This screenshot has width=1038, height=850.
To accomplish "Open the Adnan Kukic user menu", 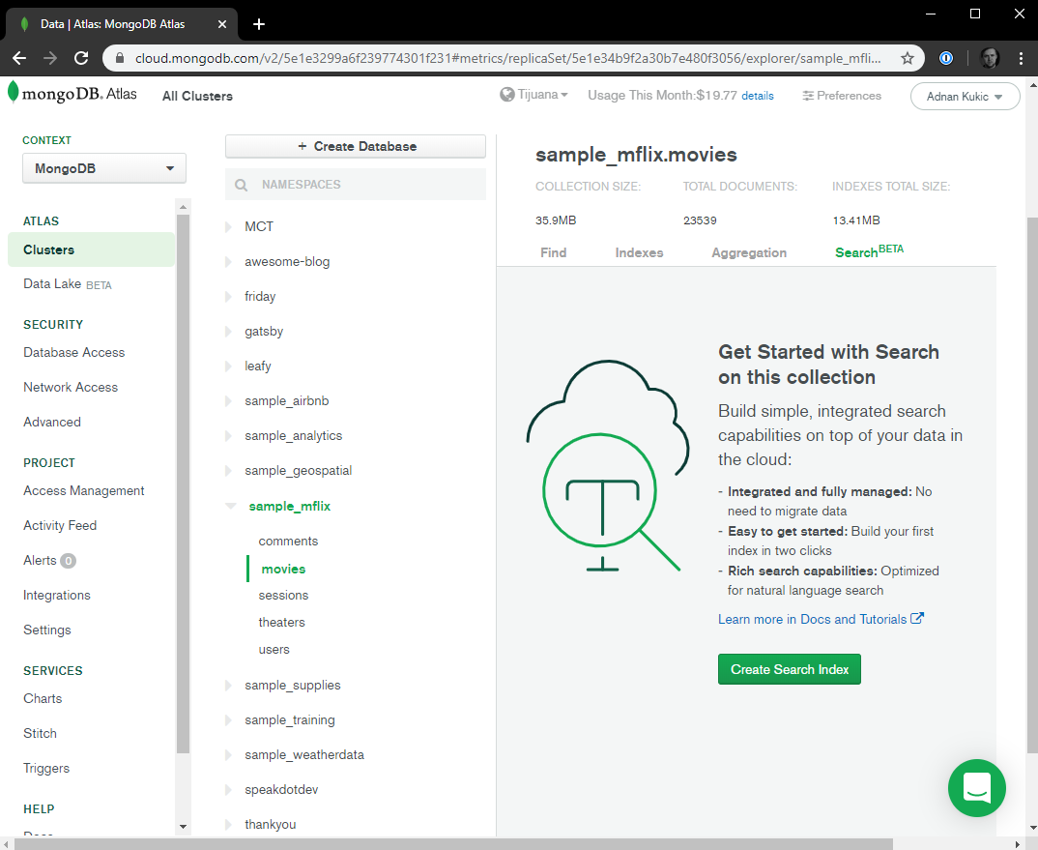I will point(965,97).
